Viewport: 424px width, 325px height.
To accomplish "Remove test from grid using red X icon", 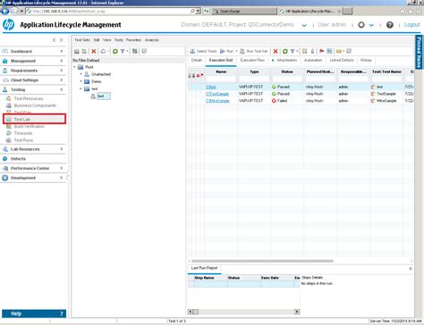I will pyautogui.click(x=276, y=51).
